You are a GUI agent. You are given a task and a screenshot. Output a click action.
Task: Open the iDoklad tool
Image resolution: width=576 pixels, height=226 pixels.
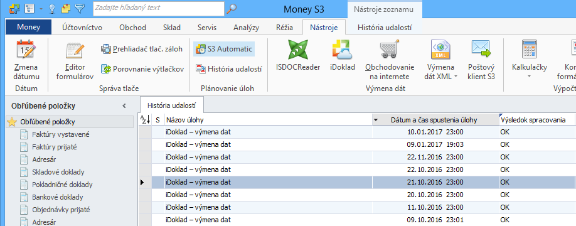pos(343,55)
